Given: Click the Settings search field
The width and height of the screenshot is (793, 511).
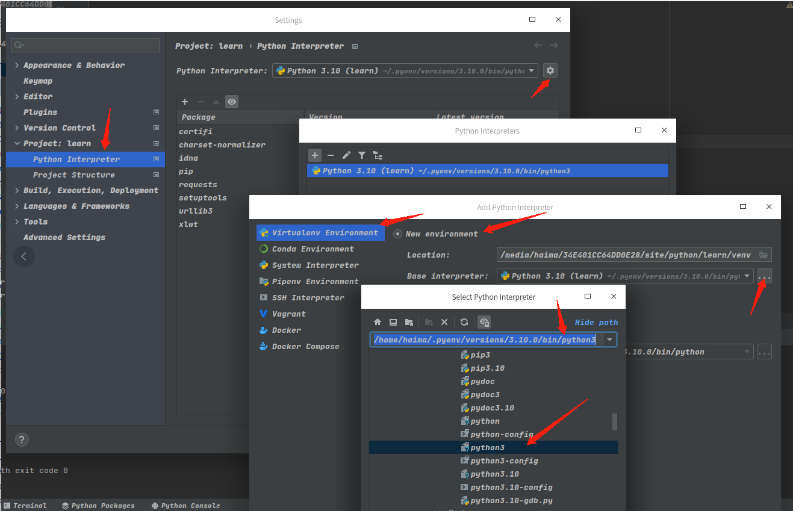Looking at the screenshot, I should 86,45.
